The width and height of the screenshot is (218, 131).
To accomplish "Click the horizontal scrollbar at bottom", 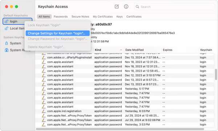I will 120,129.
